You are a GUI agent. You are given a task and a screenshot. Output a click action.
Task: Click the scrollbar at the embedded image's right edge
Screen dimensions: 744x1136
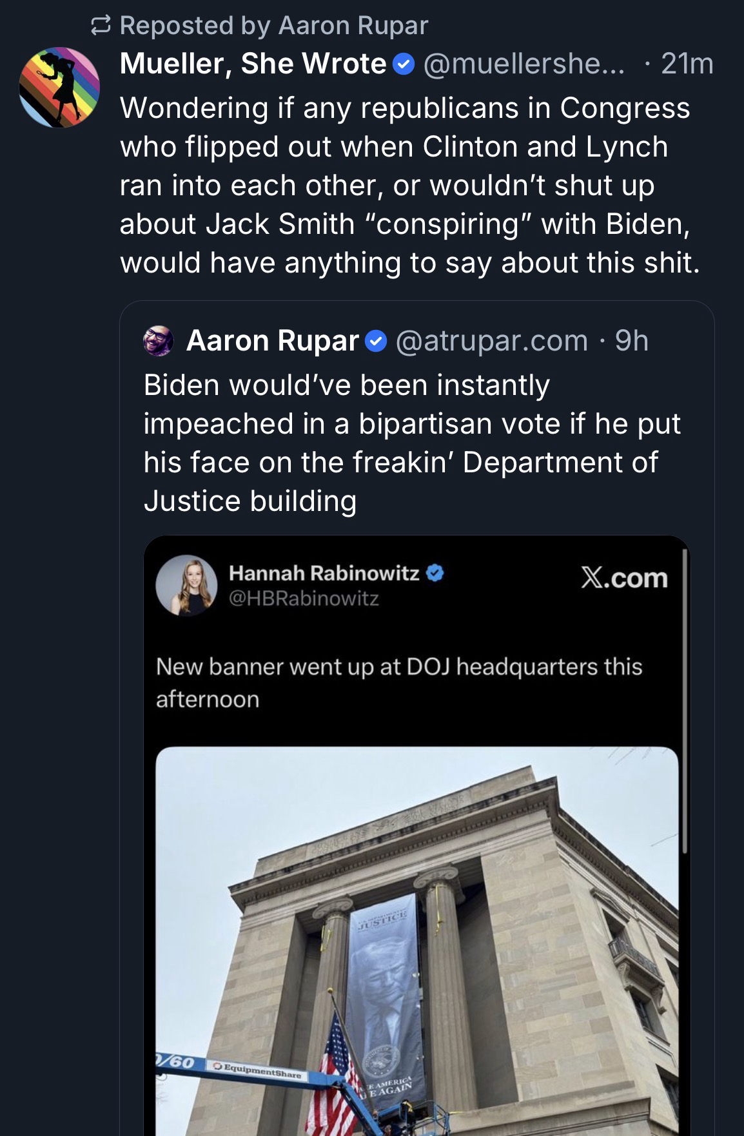[685, 702]
